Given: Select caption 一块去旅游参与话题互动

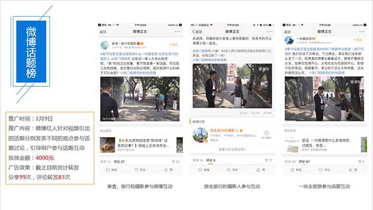Looking at the screenshot, I should 324,187.
